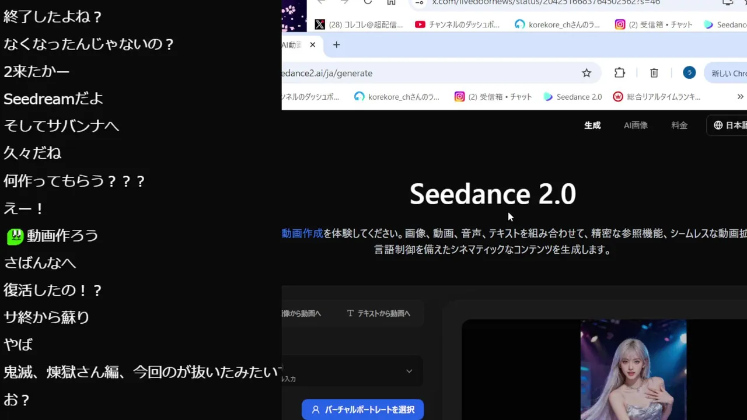The image size is (747, 420).
Task: Open X コレコレ@超配信 bookmark in back window
Action: point(359,24)
